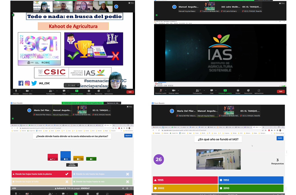Screen dimensions: 296x195
Task: Select IES EL TANQUE participant tile, top-right window
Action: coord(252,8)
